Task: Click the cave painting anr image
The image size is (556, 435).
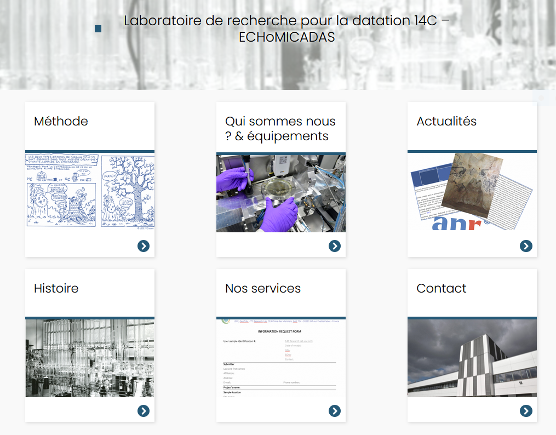Action: coord(472,191)
